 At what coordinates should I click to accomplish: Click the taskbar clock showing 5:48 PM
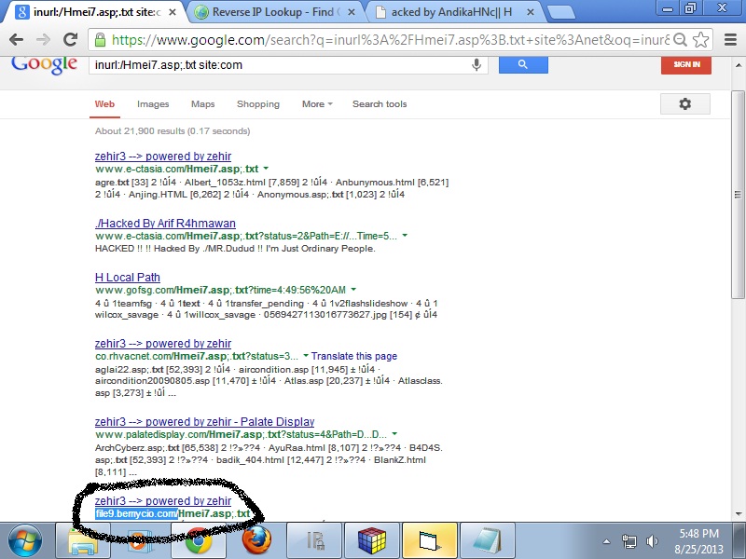(x=698, y=541)
